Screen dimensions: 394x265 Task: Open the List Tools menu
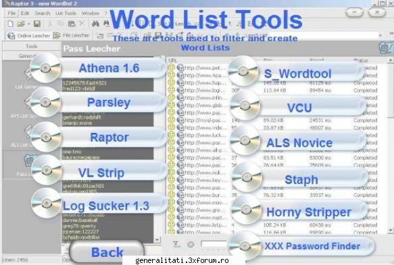point(66,13)
